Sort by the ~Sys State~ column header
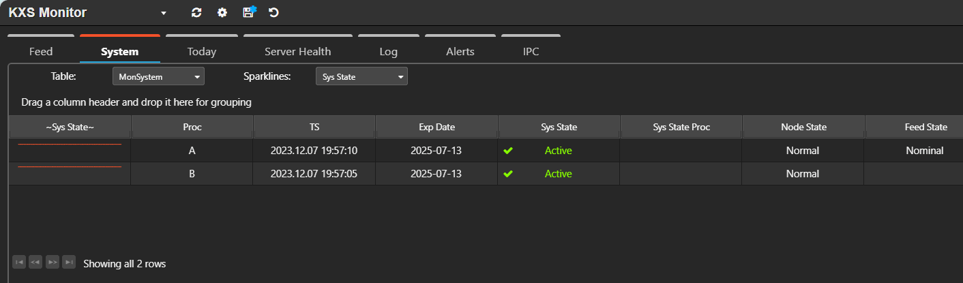Viewport: 963px width, 283px height. [x=70, y=127]
